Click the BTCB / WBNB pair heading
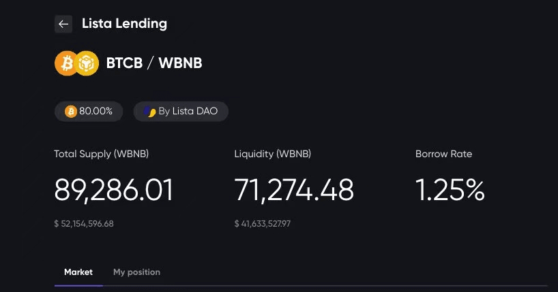Screen dimensions: 558x292 (x=154, y=63)
